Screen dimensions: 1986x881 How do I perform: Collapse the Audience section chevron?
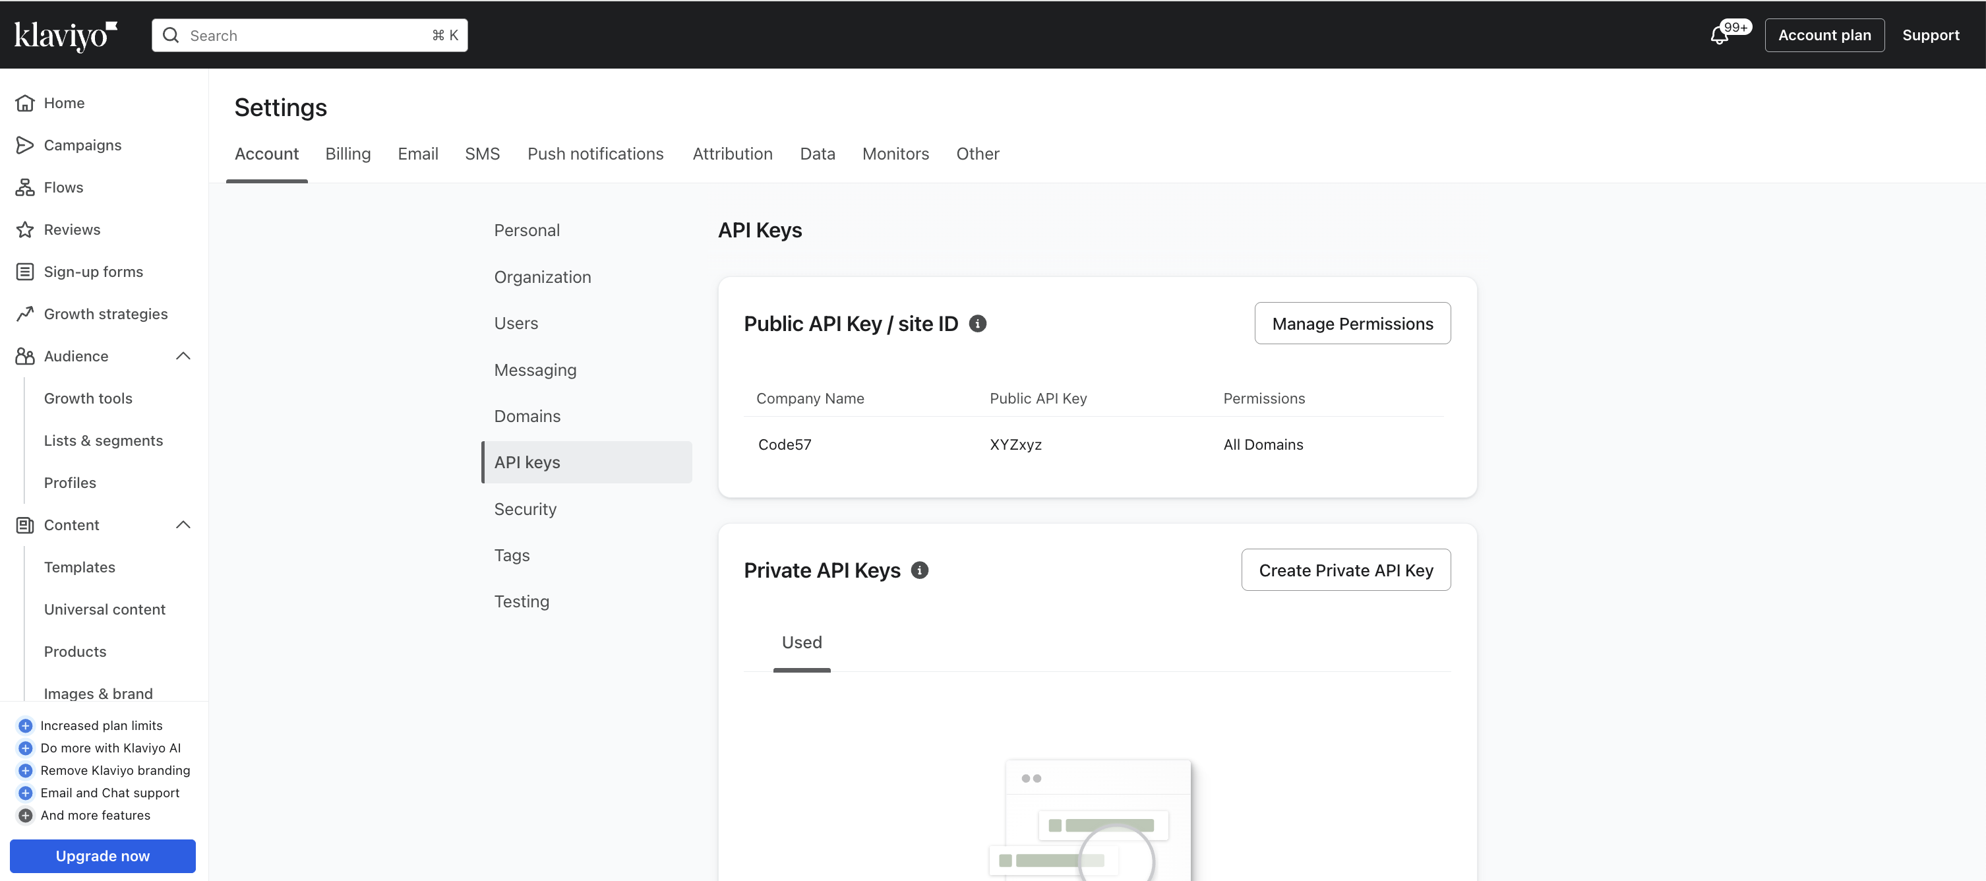point(183,356)
